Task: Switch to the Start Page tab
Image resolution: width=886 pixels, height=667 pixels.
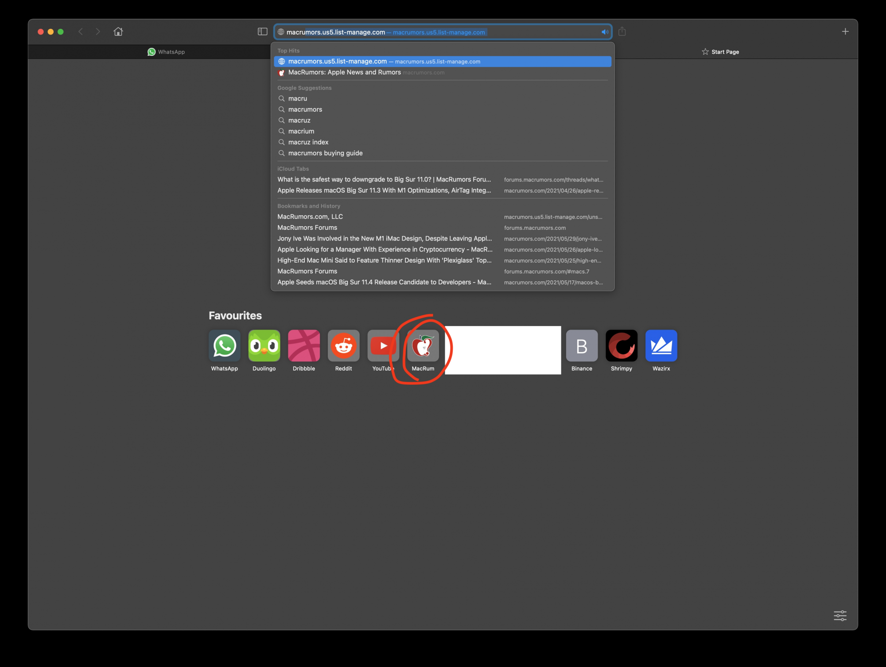Action: point(720,52)
